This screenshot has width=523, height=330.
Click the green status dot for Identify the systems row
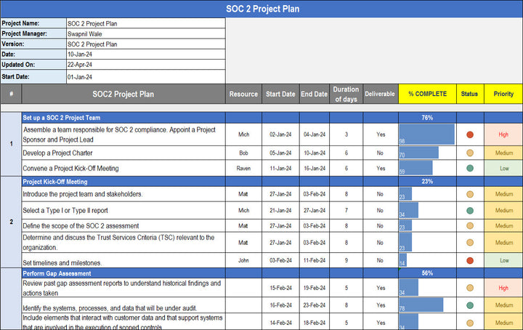pyautogui.click(x=470, y=305)
